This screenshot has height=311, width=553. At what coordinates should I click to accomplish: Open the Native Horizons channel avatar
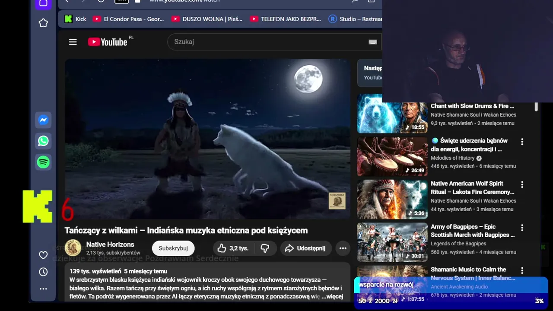(73, 248)
